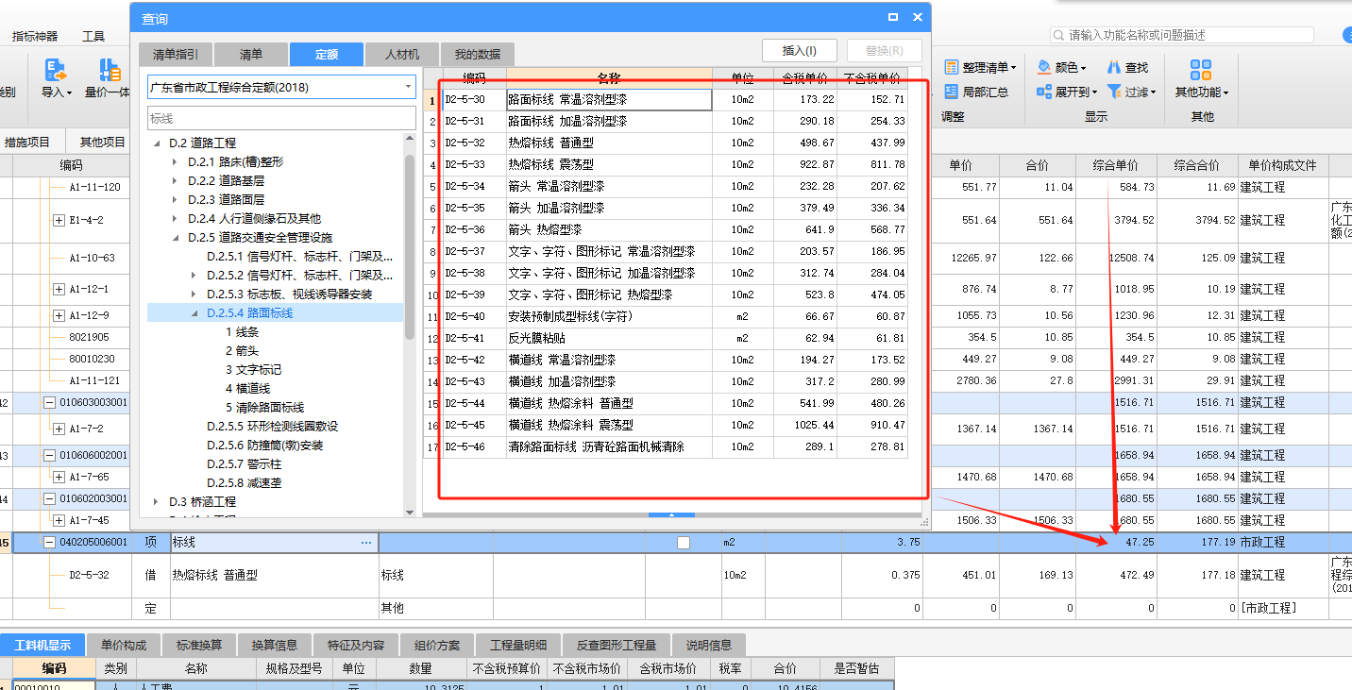Switch to the 人材机 tab

(402, 54)
